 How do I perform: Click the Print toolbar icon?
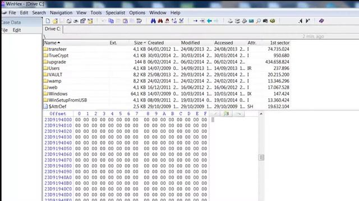click(69, 21)
